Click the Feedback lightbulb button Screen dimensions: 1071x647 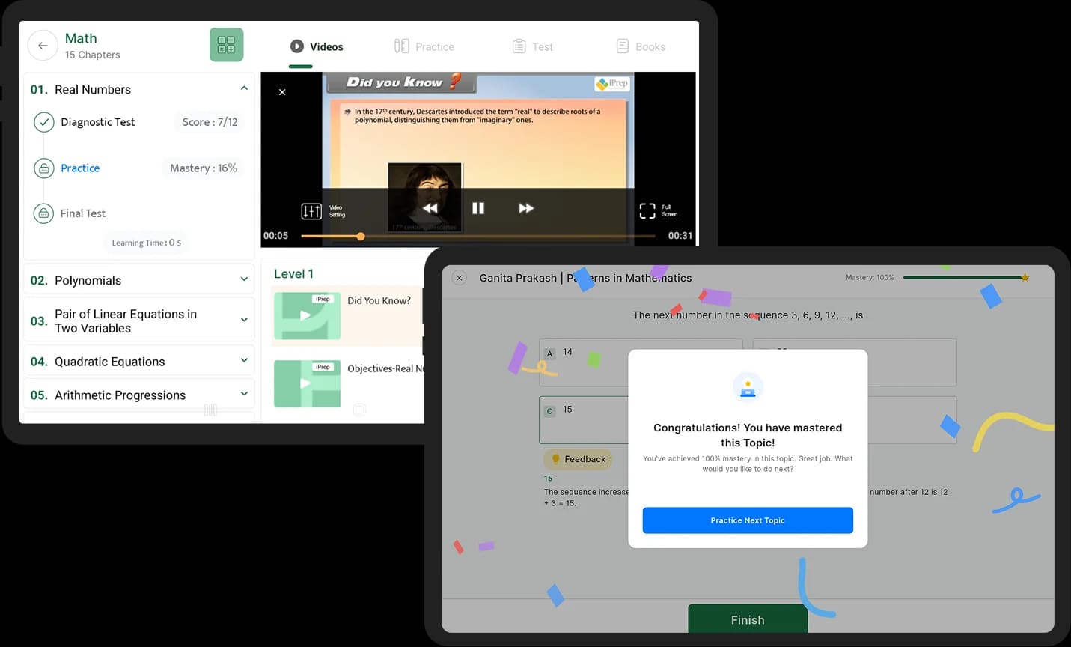[578, 459]
